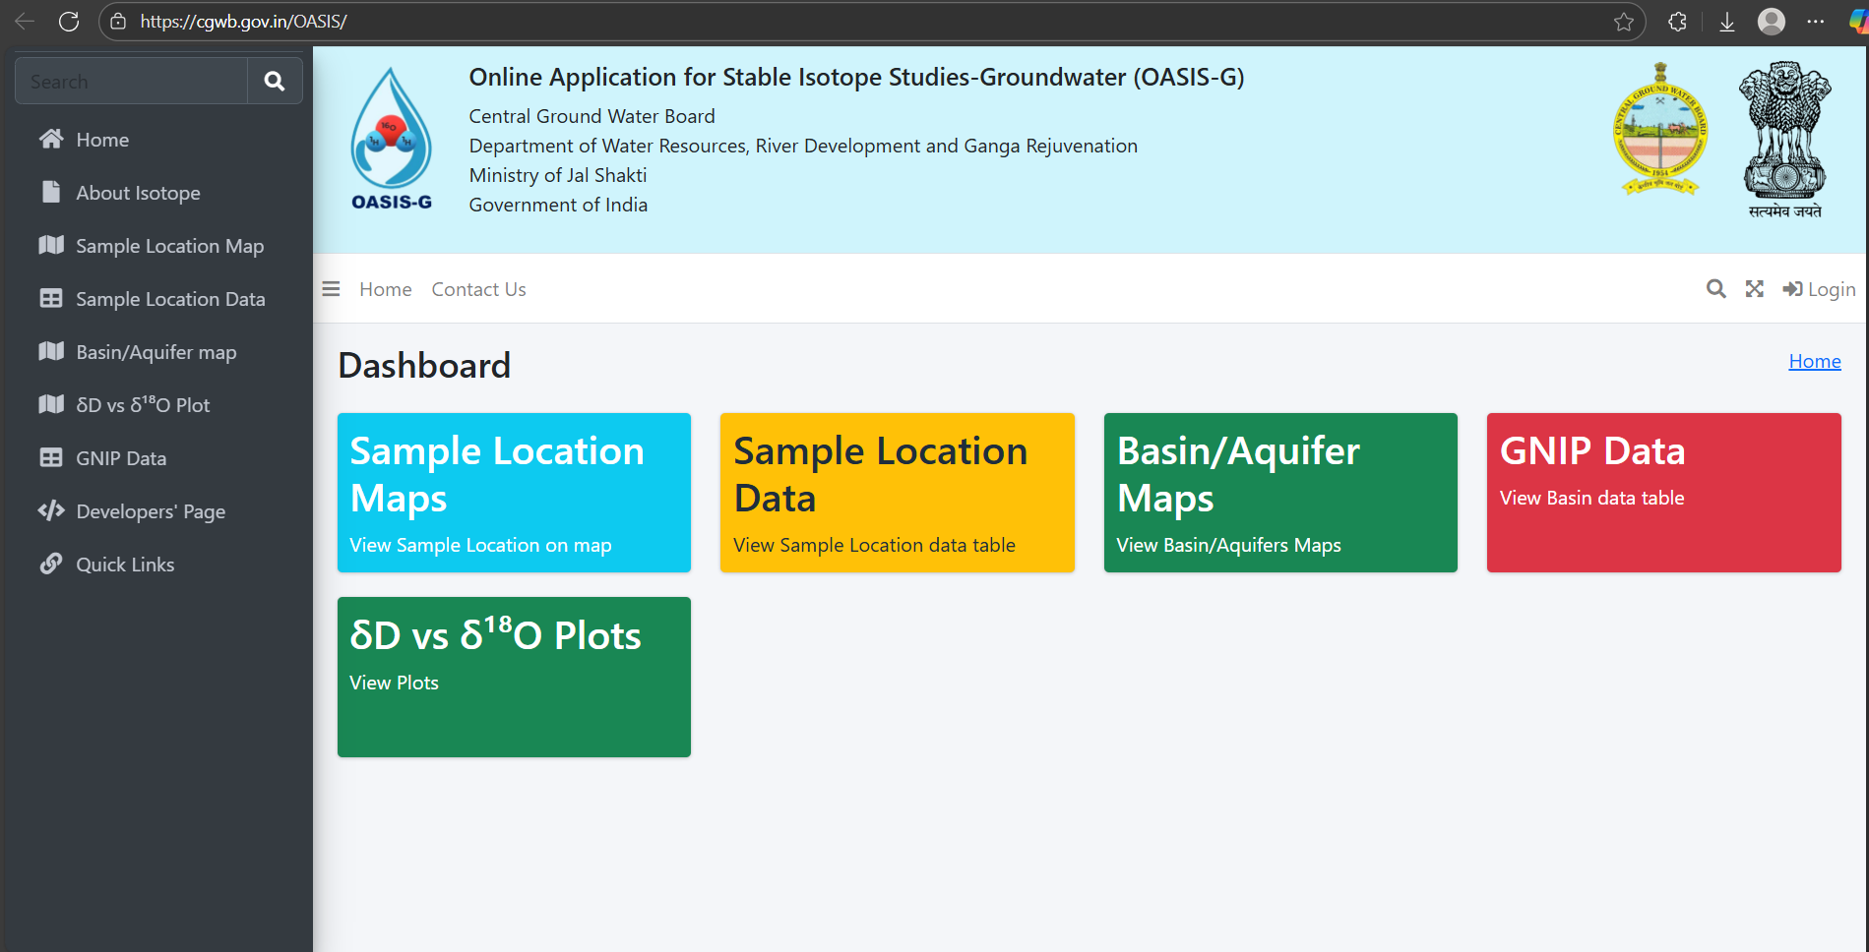
Task: Select Contact Us in the navigation bar
Action: 478,288
